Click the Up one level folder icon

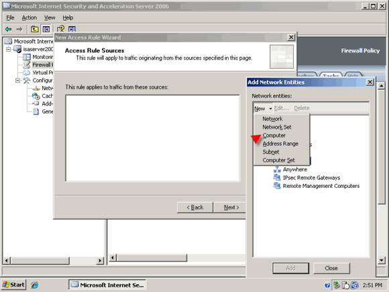pyautogui.click(x=34, y=30)
